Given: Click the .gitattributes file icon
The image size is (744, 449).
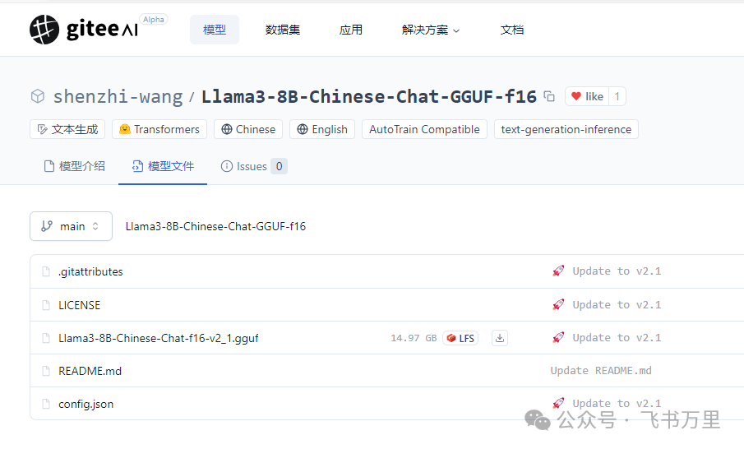Looking at the screenshot, I should tap(46, 271).
